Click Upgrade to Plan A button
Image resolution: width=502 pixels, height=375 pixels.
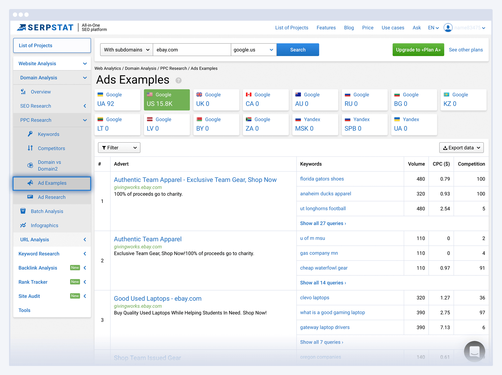tap(418, 50)
